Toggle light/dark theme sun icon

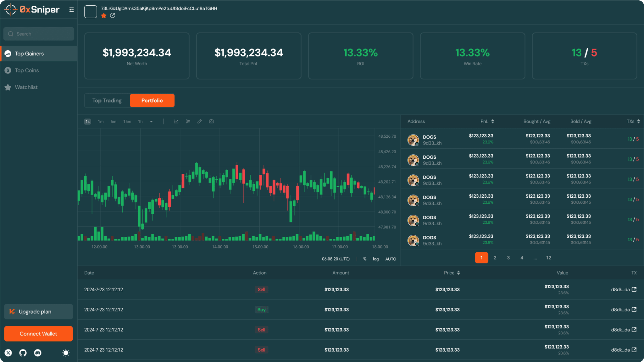[x=66, y=353]
